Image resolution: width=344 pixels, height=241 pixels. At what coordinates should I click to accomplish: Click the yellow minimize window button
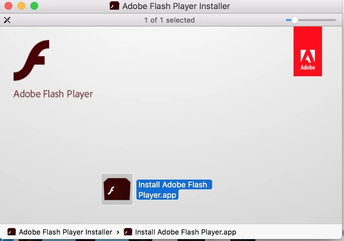click(21, 6)
